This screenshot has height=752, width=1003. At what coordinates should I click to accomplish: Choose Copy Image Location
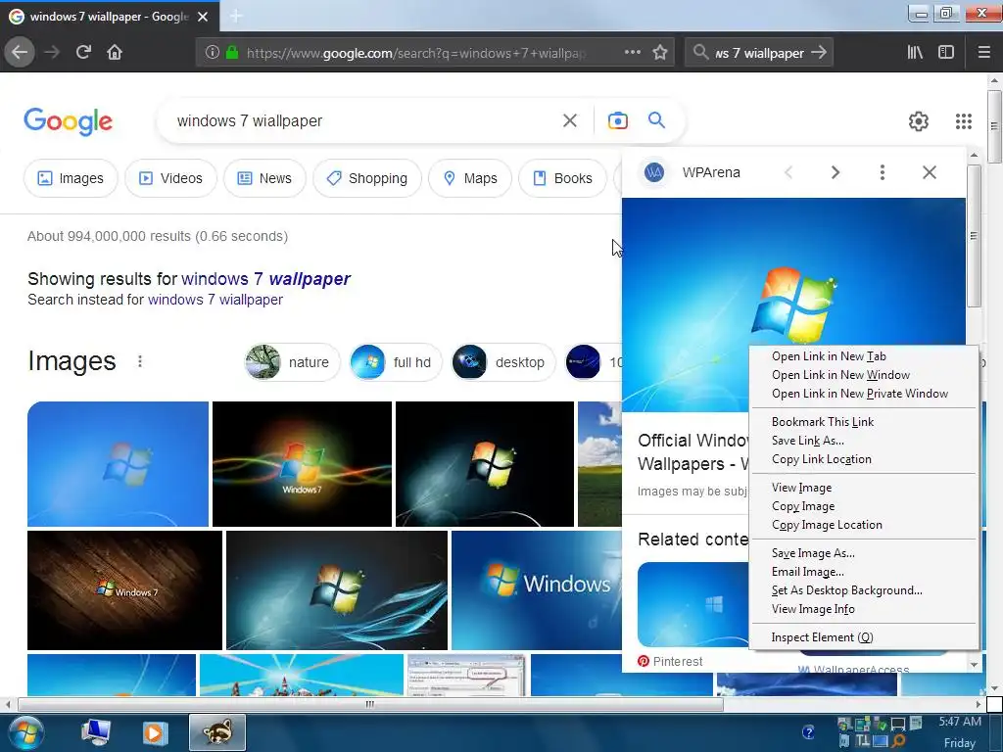pos(864,525)
